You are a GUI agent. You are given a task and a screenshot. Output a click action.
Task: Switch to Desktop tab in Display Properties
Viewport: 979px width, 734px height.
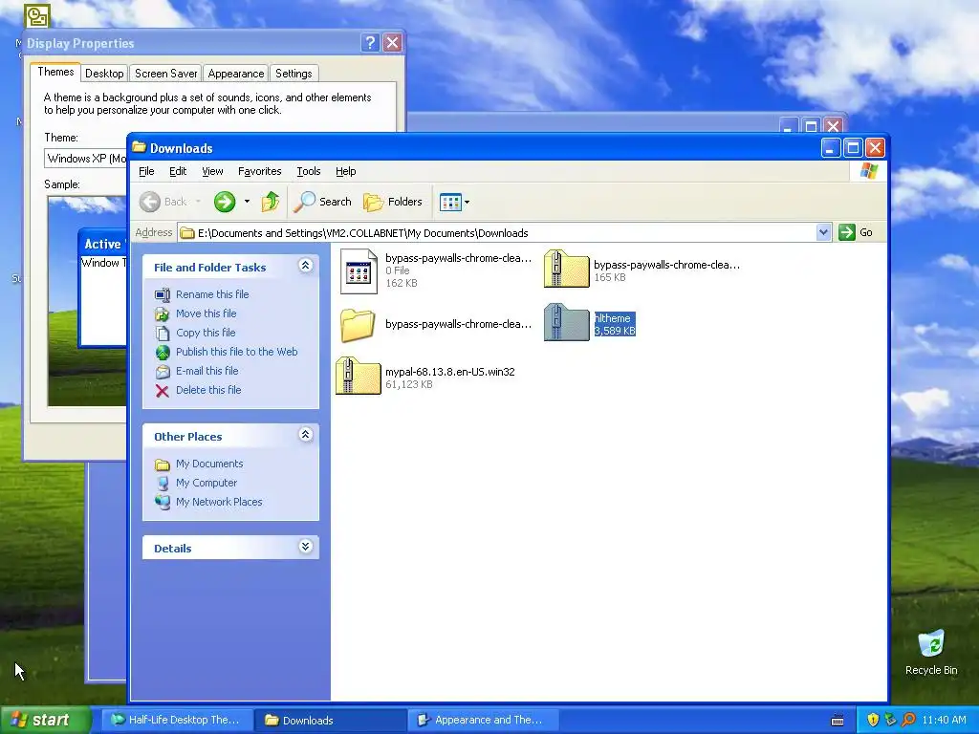pos(104,74)
